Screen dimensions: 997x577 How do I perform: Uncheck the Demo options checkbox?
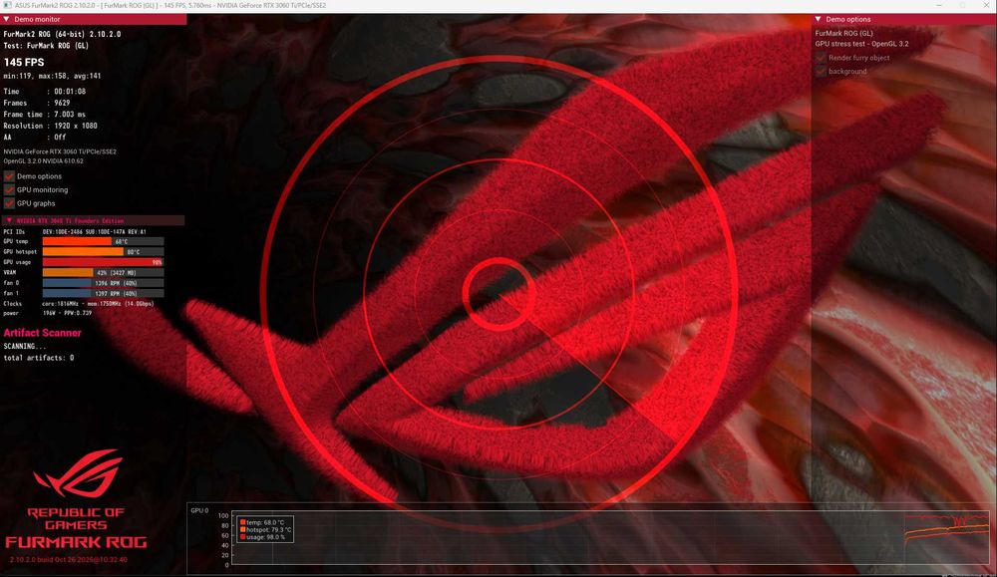9,176
